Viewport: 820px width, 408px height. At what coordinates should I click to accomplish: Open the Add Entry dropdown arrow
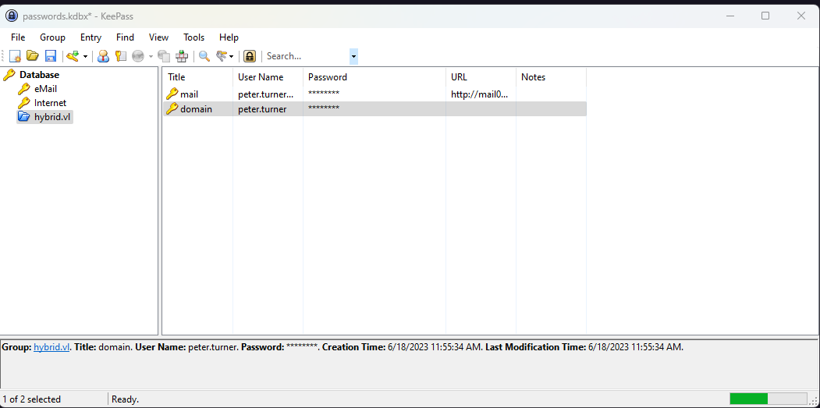(86, 56)
